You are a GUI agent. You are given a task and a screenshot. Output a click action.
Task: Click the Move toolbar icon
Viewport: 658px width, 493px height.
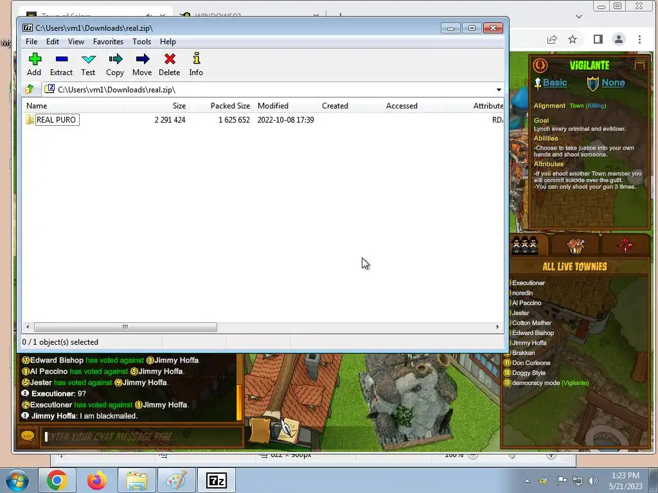pyautogui.click(x=142, y=64)
